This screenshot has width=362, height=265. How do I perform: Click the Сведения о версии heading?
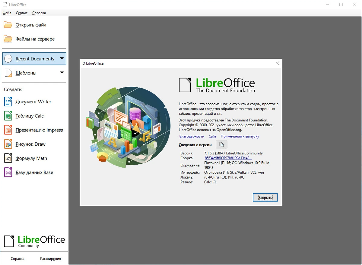click(195, 145)
